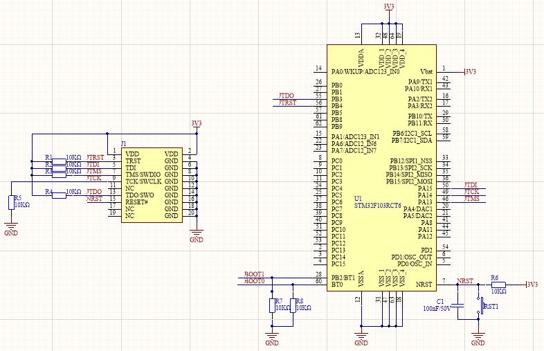Select the RST1 push button symbol

click(x=480, y=305)
